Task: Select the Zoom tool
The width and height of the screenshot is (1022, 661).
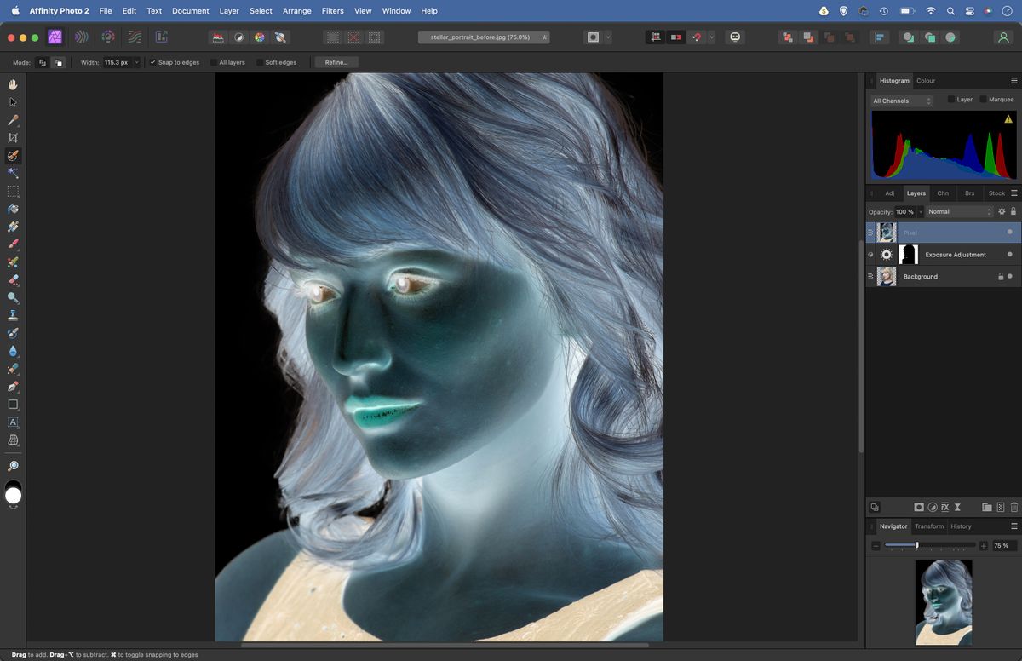Action: coord(12,465)
